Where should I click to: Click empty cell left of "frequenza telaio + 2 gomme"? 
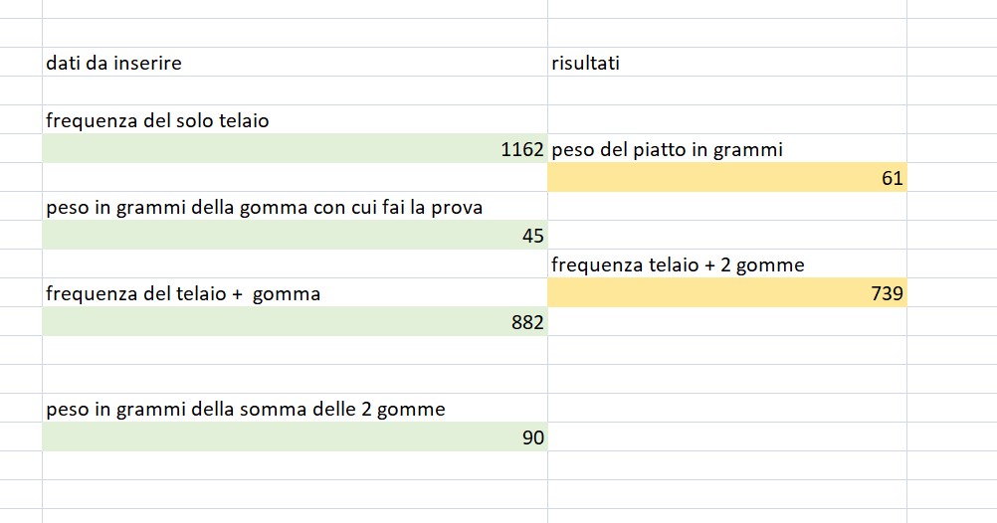pos(295,264)
